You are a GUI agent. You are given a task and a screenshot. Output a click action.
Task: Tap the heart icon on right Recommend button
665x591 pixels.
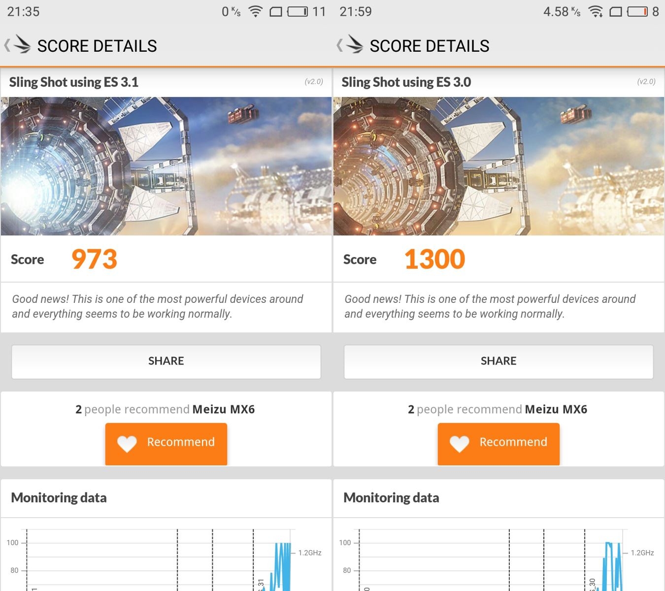pyautogui.click(x=459, y=444)
